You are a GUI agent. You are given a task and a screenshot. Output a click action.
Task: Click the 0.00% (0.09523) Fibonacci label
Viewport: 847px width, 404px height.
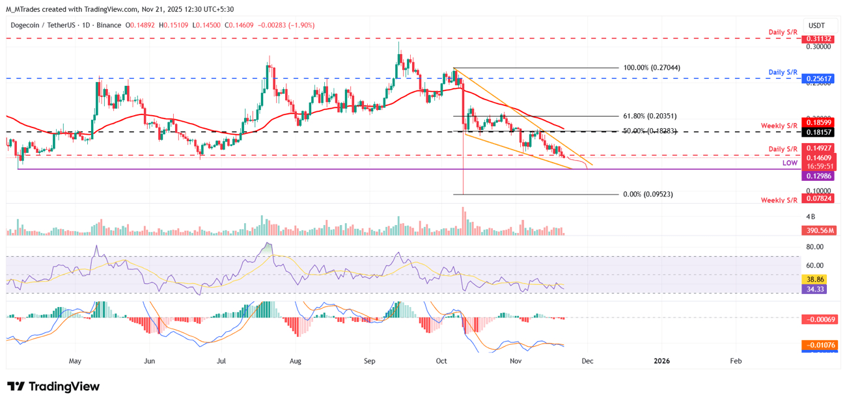(x=649, y=195)
